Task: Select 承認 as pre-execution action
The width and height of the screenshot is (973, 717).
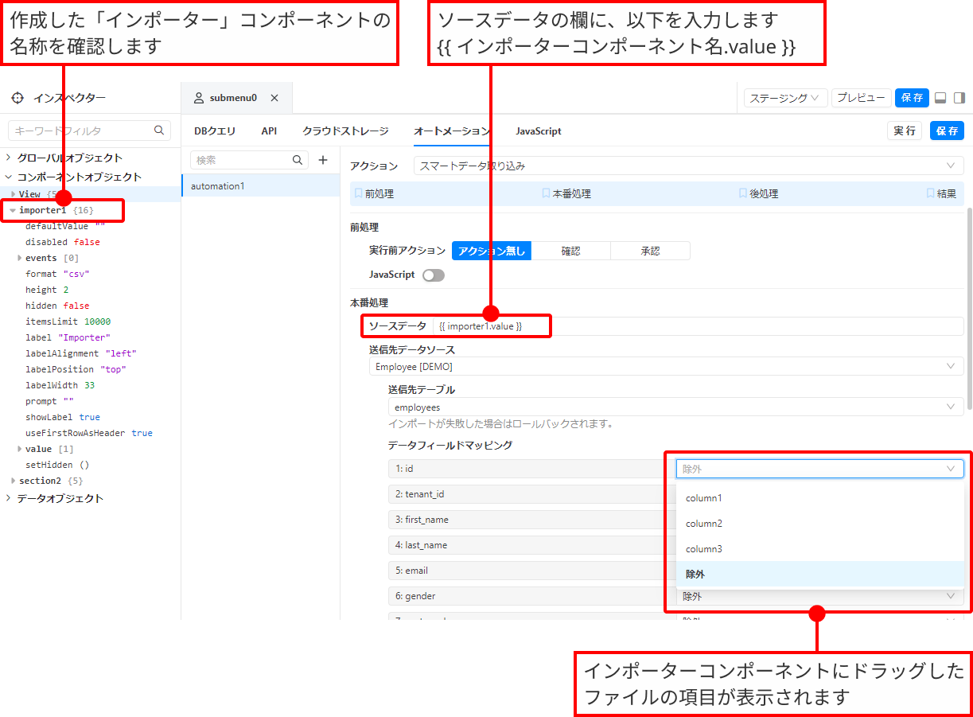Action: pos(650,251)
